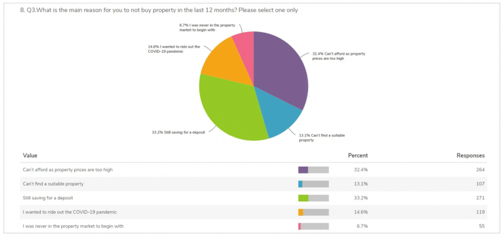This screenshot has height=239, width=503.
Task: Click the 264 responses value
Action: (x=480, y=170)
